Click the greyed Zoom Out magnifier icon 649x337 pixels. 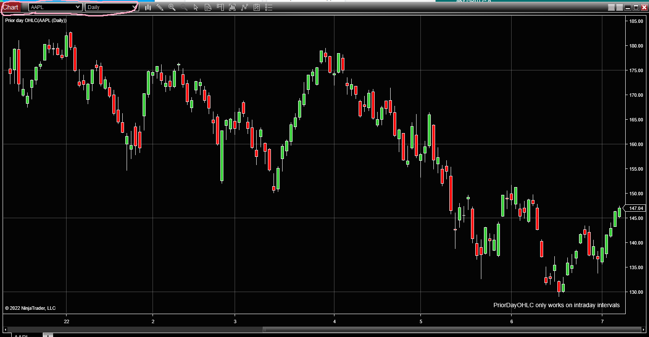[x=184, y=7]
